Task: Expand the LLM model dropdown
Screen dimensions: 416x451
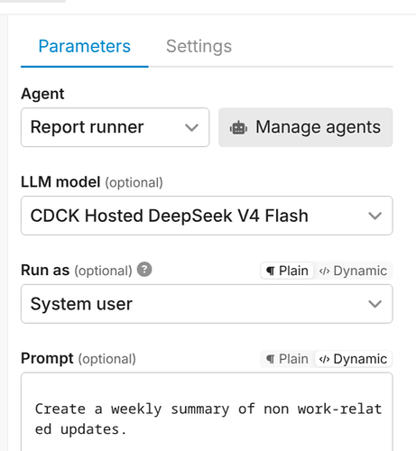Action: coord(207,216)
